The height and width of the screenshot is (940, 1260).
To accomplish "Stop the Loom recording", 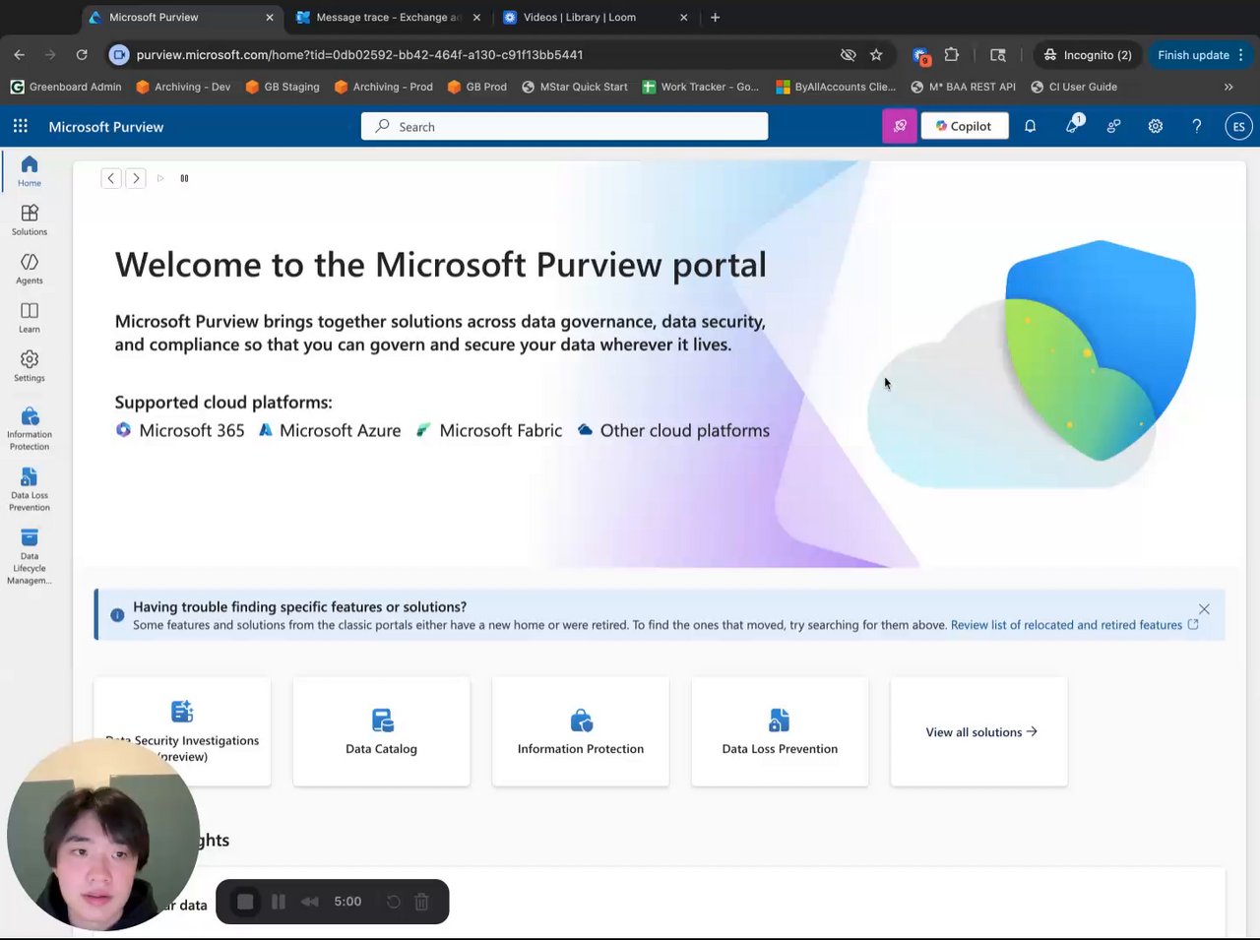I will 245,902.
